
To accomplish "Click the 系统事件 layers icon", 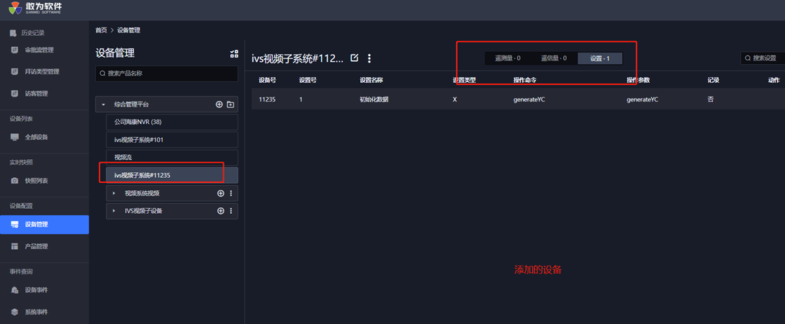I will (x=14, y=312).
